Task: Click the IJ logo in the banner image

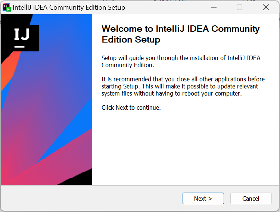Action: [x=22, y=38]
